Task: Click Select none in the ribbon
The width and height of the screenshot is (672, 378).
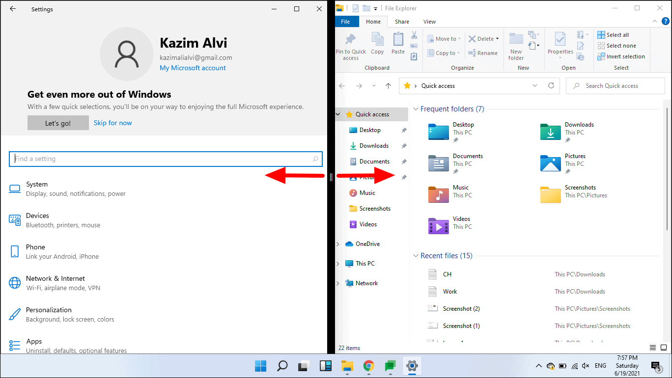Action: pyautogui.click(x=616, y=46)
